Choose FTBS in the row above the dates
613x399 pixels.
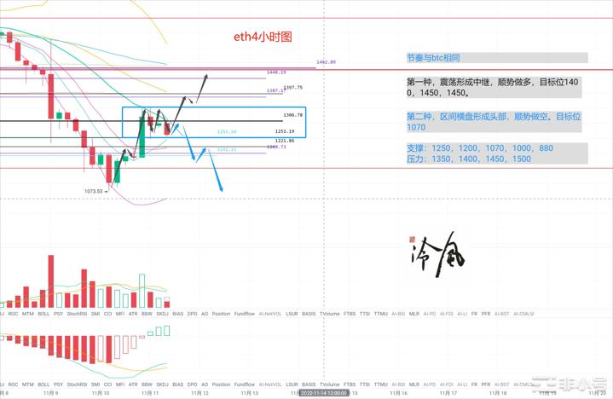(x=350, y=385)
